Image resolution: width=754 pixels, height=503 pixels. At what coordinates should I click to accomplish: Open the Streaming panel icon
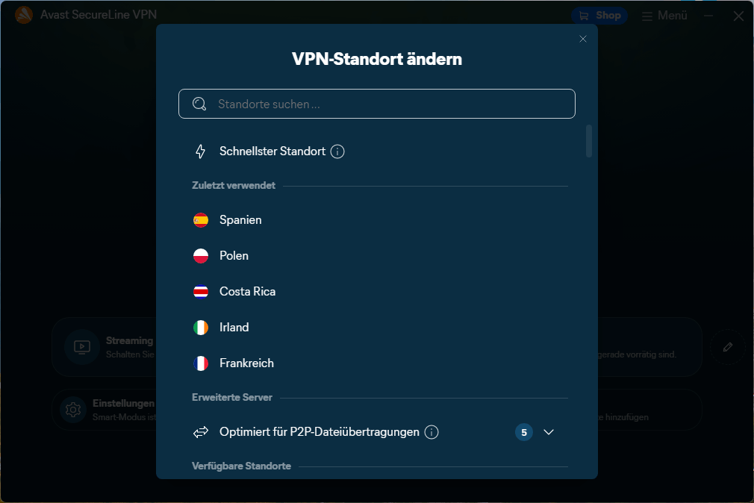click(81, 347)
